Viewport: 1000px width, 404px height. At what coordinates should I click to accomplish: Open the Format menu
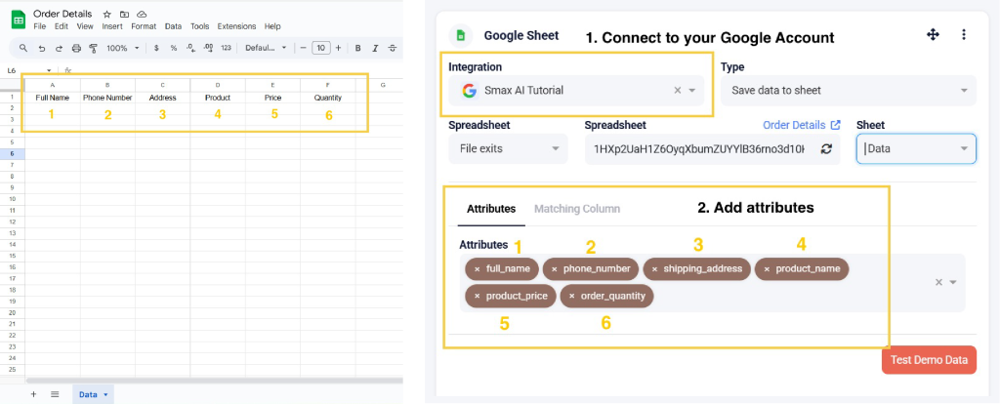144,26
